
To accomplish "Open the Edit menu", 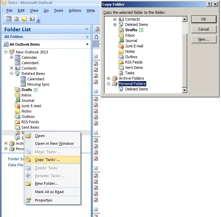I will click(x=21, y=10).
